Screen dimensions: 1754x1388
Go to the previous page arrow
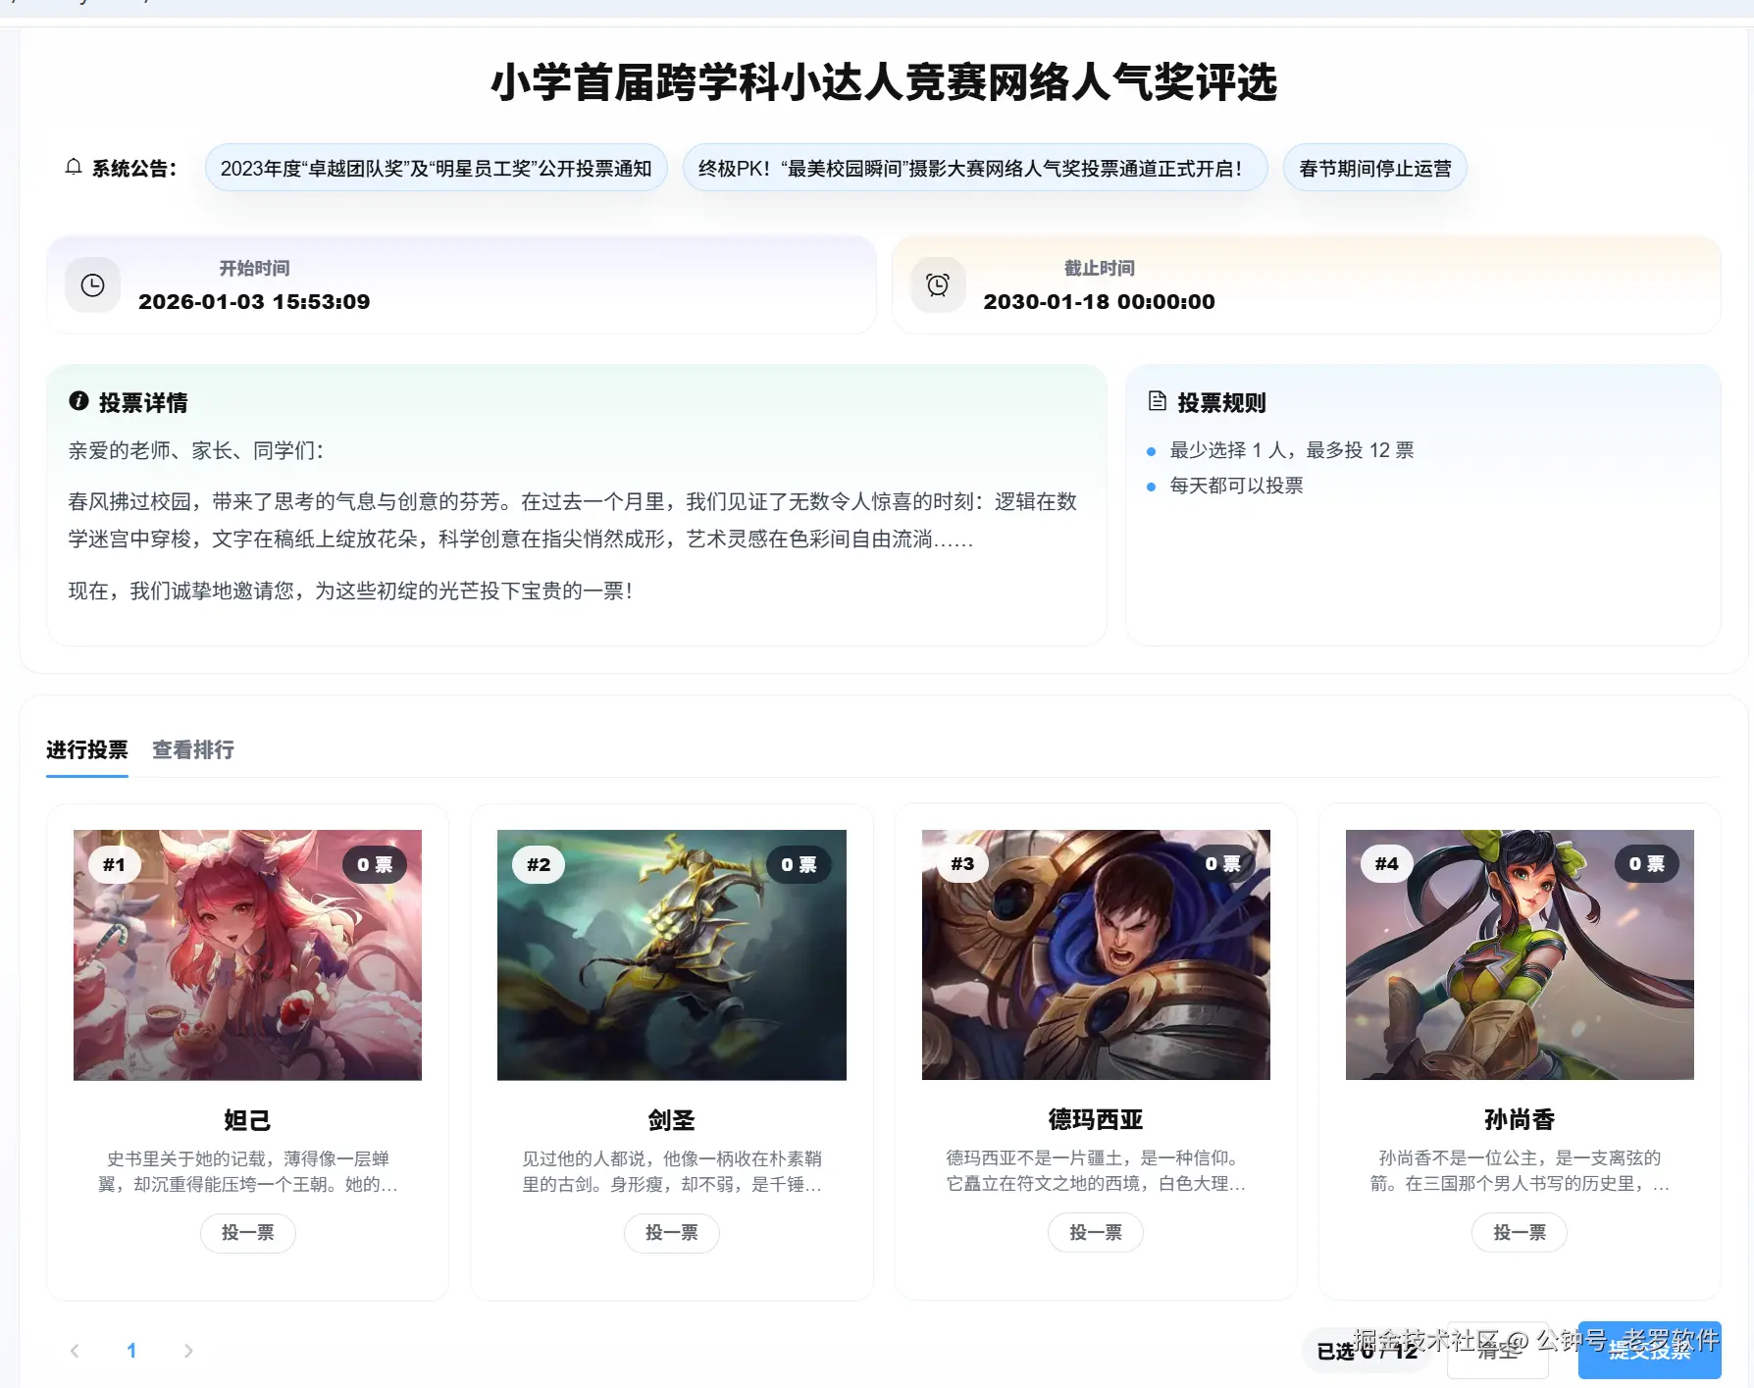[x=75, y=1351]
